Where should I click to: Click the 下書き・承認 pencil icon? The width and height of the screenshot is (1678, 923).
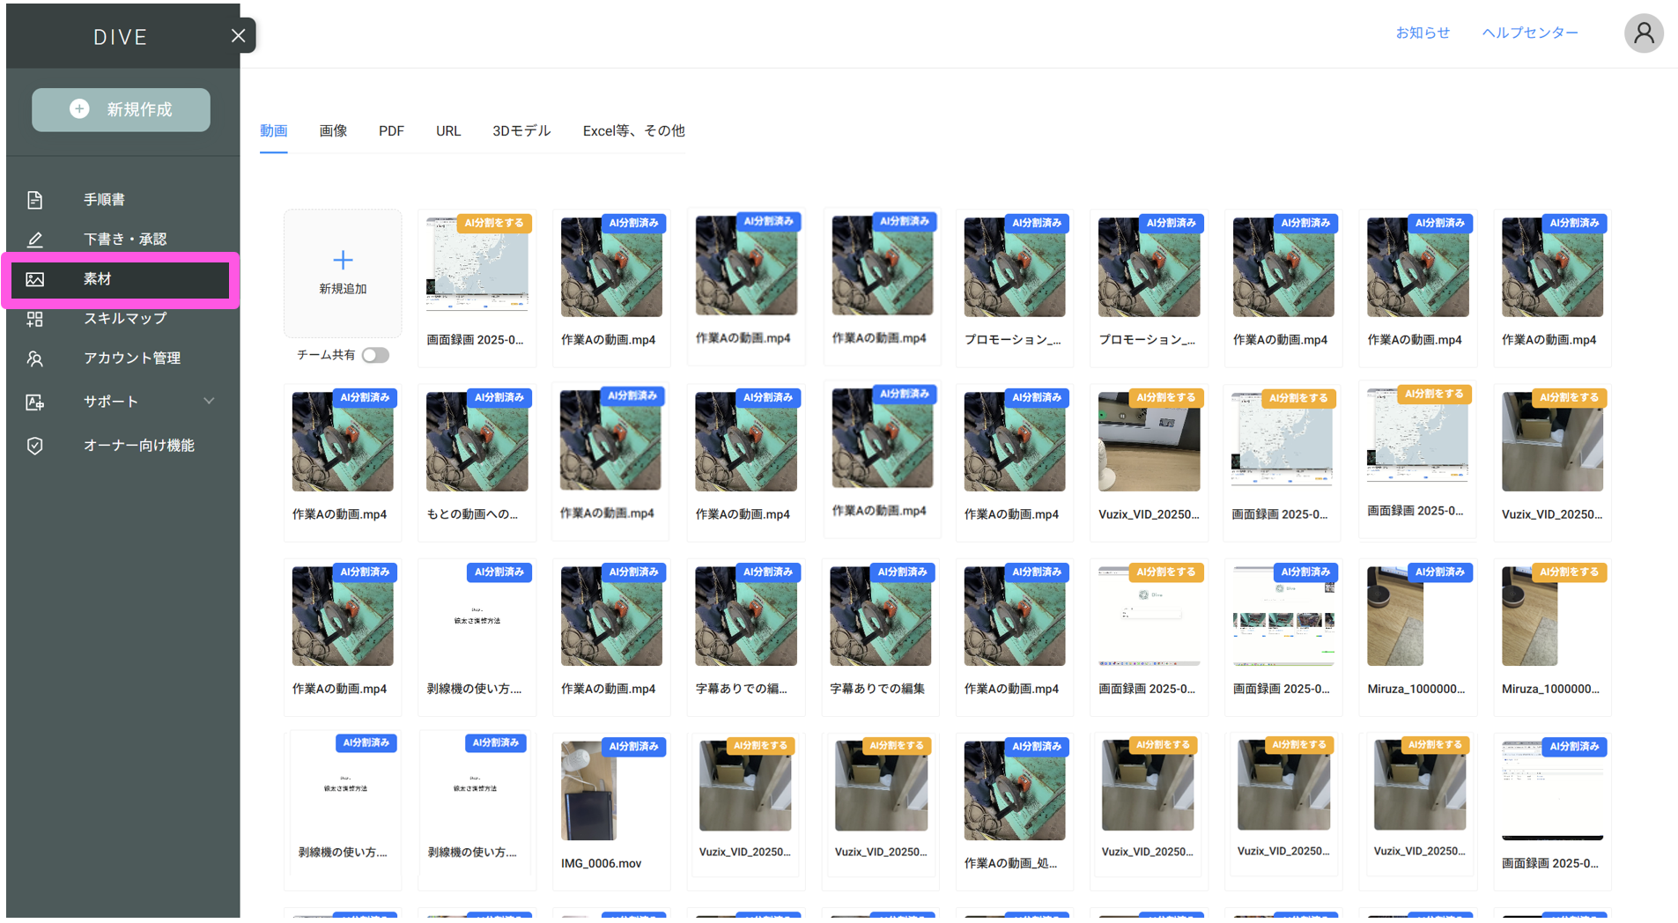[35, 240]
